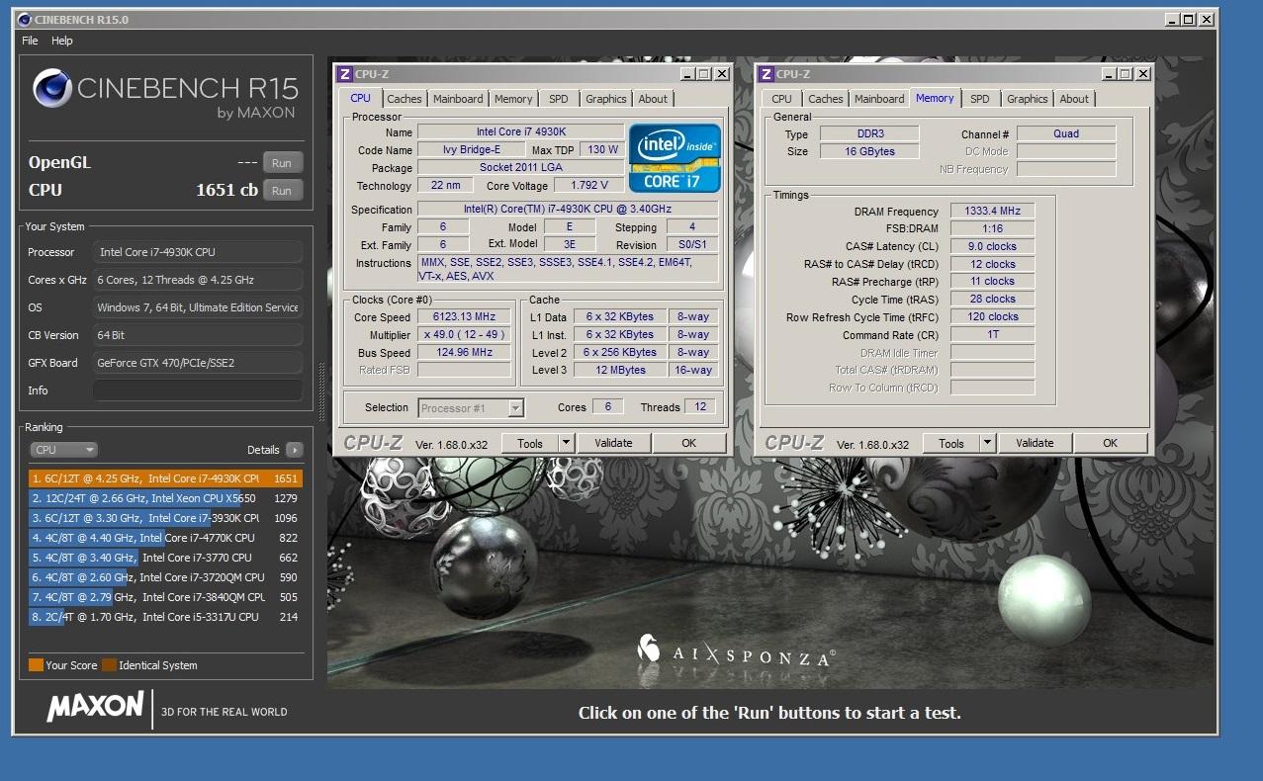Screen dimensions: 1263x781
Task: Click Validate in right CPU-Z window
Action: [x=1035, y=443]
